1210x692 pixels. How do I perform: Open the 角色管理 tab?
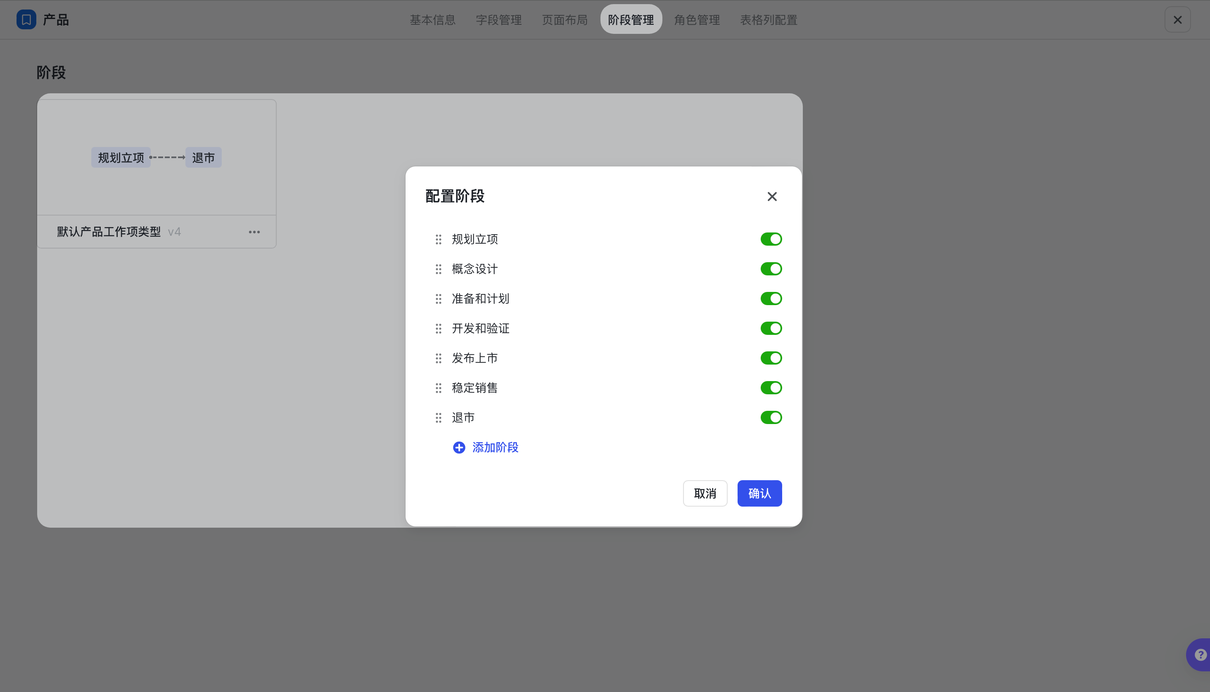pos(697,19)
